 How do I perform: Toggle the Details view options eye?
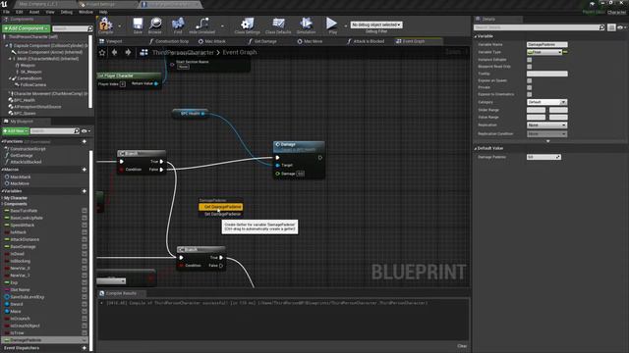point(621,27)
